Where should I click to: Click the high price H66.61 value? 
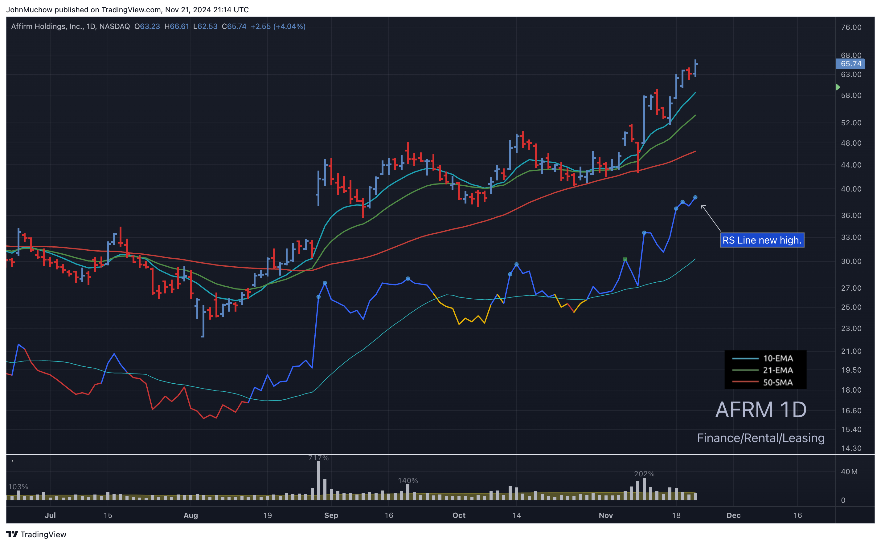(x=176, y=26)
